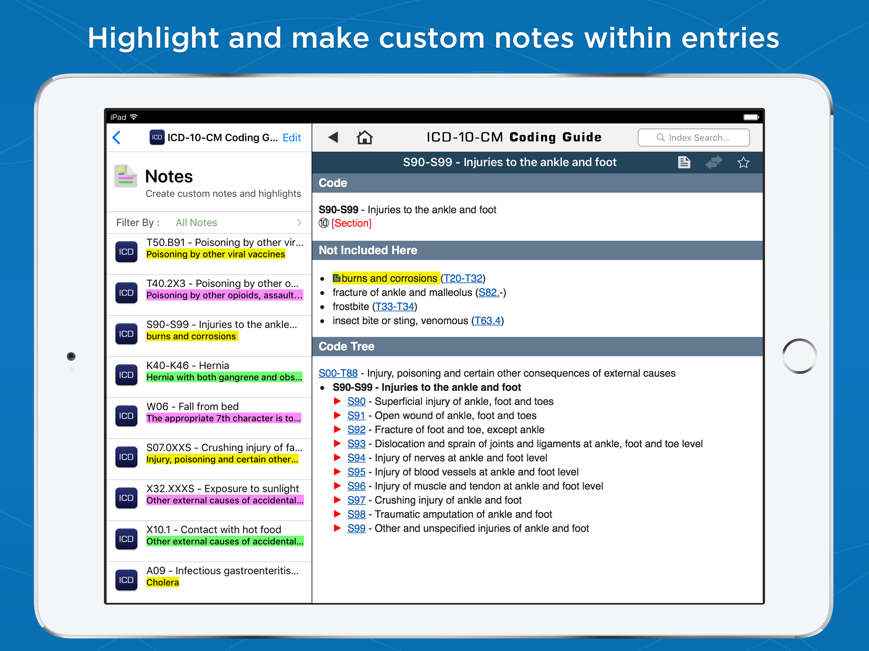Tap the swap arrows icon in title bar
The image size is (869, 651).
click(x=714, y=162)
